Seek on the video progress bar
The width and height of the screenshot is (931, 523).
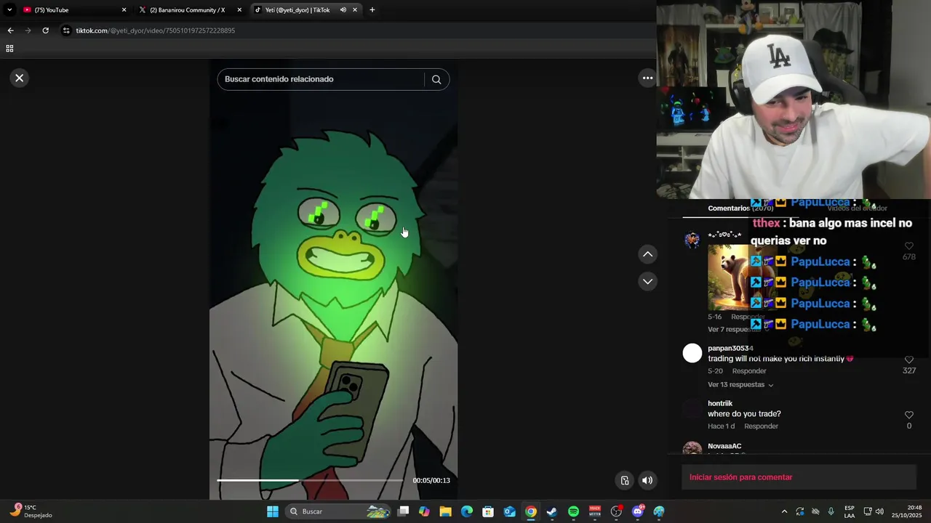(310, 480)
